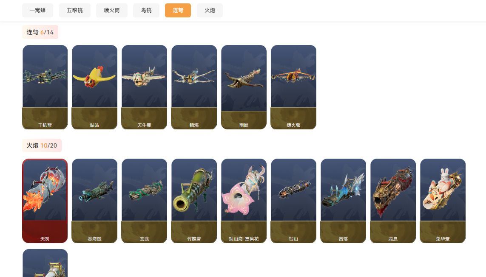Click the 惊火弦 crossbow skin
Viewport: 486px width, 277px height.
pos(293,87)
